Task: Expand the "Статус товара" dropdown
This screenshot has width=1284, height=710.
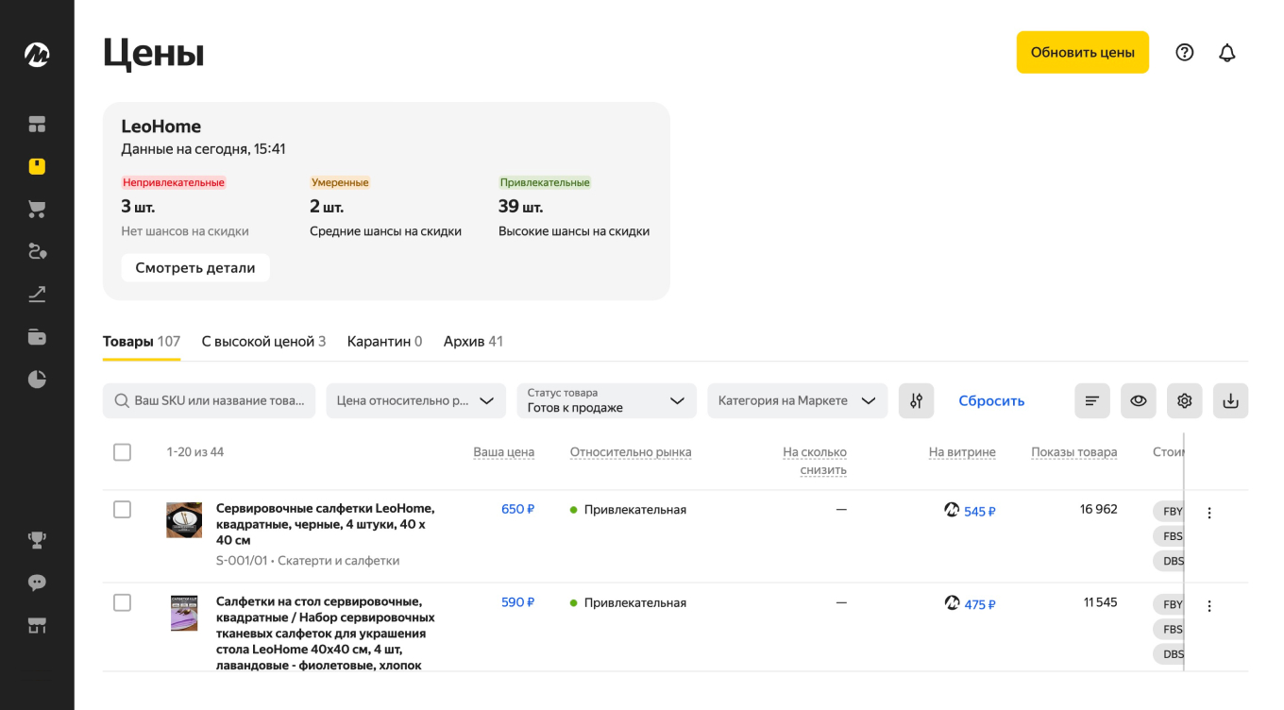Action: point(606,400)
